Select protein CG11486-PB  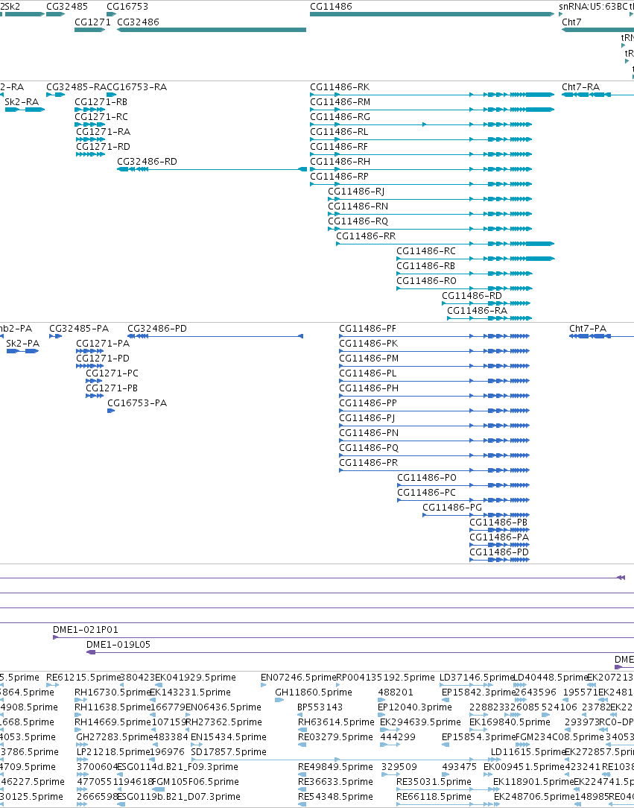(498, 523)
